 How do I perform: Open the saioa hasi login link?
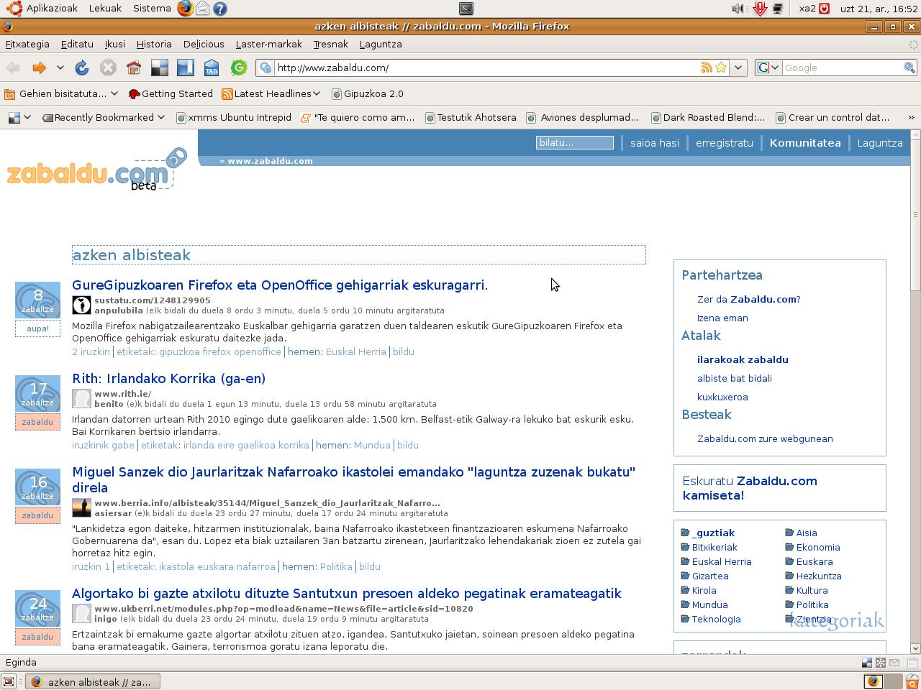coord(654,142)
